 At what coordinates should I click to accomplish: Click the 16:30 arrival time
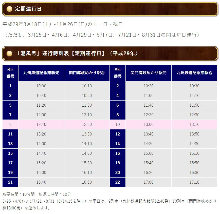click(x=194, y=172)
